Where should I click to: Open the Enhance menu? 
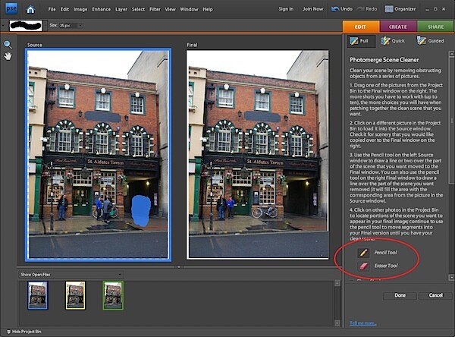tap(102, 9)
